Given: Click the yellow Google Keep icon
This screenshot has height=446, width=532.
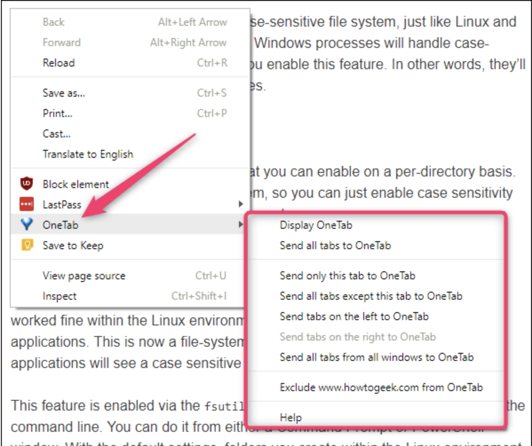Looking at the screenshot, I should (x=27, y=245).
